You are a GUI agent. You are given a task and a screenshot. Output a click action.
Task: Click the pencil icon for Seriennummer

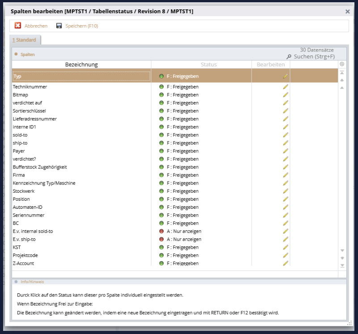(285, 216)
